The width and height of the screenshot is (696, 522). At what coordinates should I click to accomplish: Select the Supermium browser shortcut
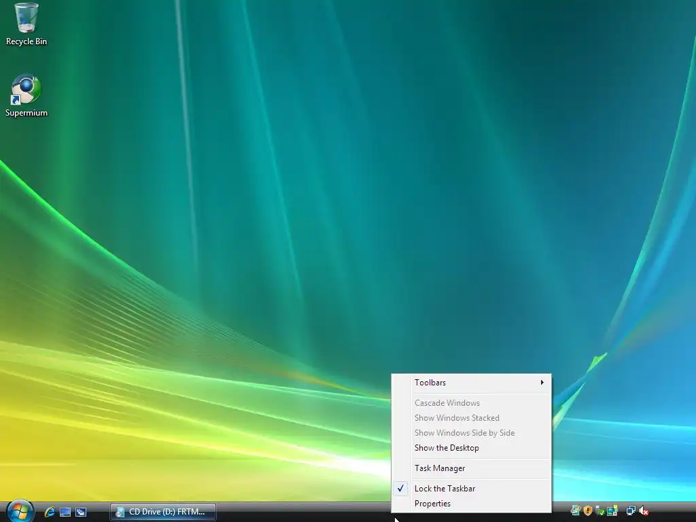(27, 95)
